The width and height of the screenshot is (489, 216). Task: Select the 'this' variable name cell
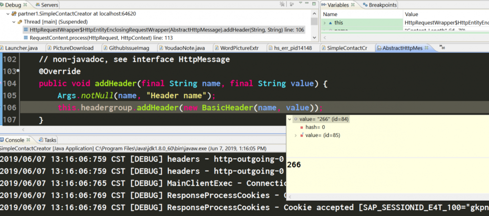click(338, 22)
